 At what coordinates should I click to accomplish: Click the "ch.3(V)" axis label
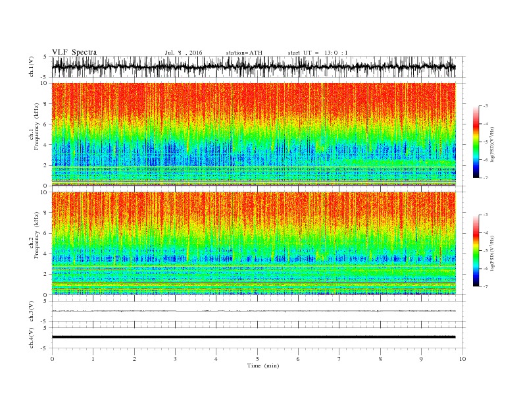(x=32, y=311)
